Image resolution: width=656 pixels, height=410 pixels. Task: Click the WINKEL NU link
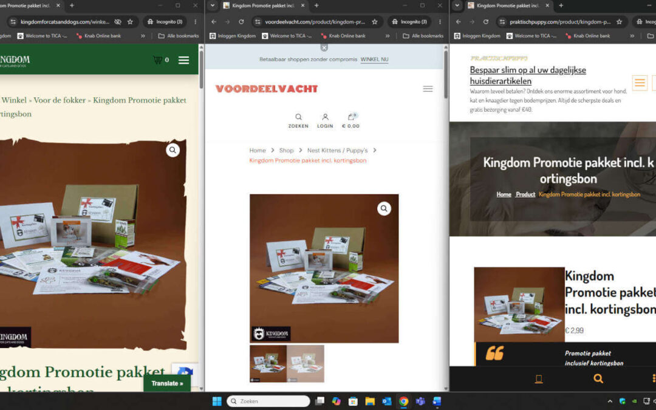(374, 60)
